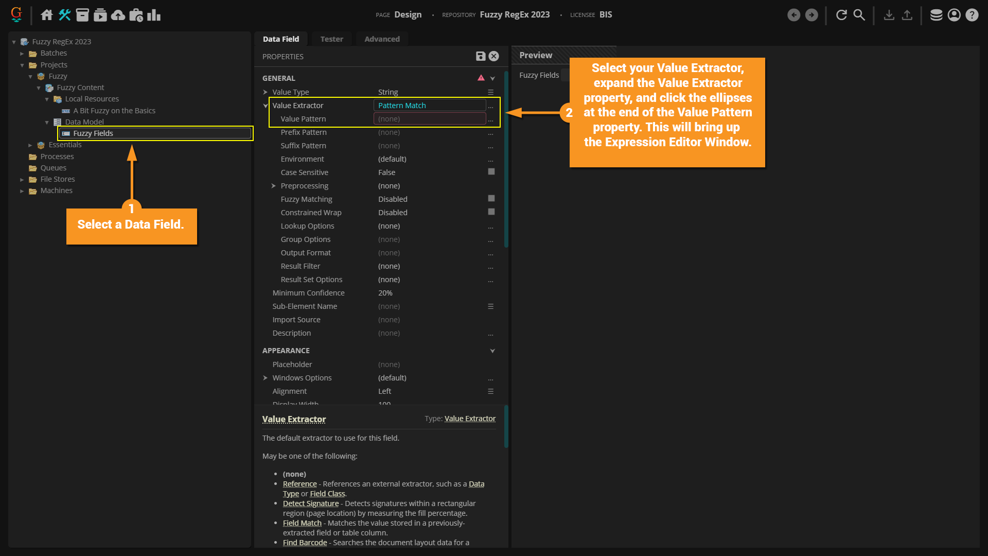
Task: Expand the Preprocessing property
Action: click(x=273, y=186)
